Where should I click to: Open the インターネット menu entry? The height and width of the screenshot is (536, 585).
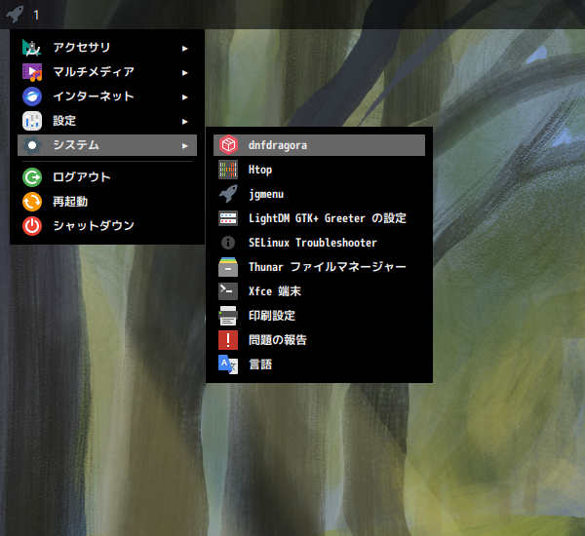coord(107,96)
